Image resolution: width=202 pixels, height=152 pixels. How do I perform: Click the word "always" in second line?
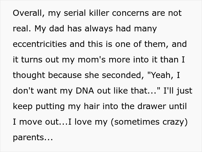tap(96, 29)
